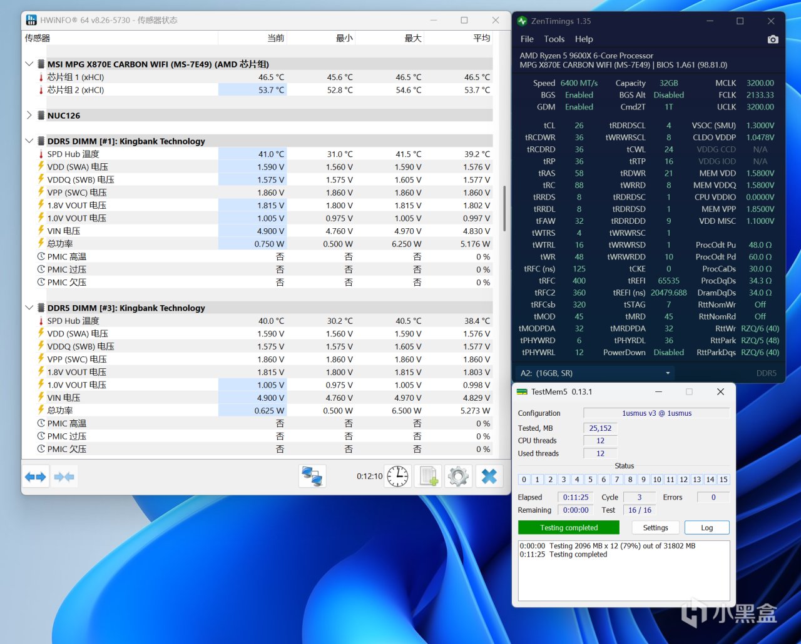Image resolution: width=801 pixels, height=644 pixels.
Task: Toggle TestMem5 status thread box 15
Action: (x=723, y=480)
